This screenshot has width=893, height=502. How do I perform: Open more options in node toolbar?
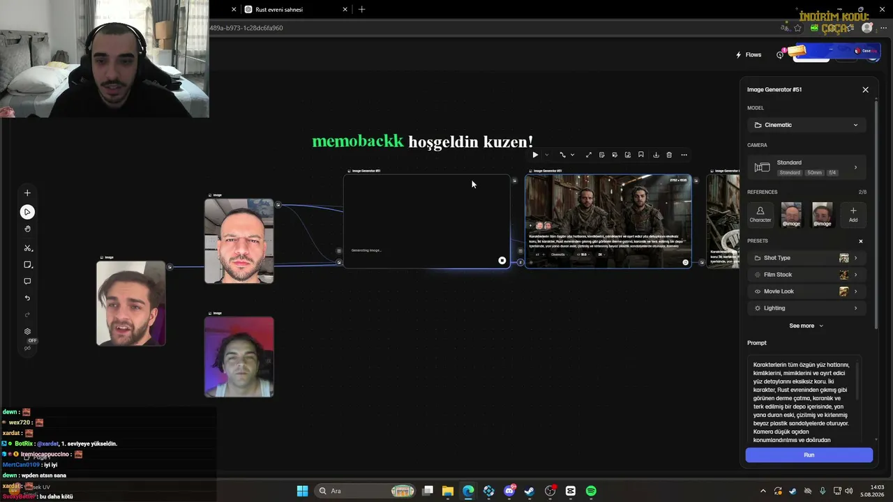coord(684,155)
